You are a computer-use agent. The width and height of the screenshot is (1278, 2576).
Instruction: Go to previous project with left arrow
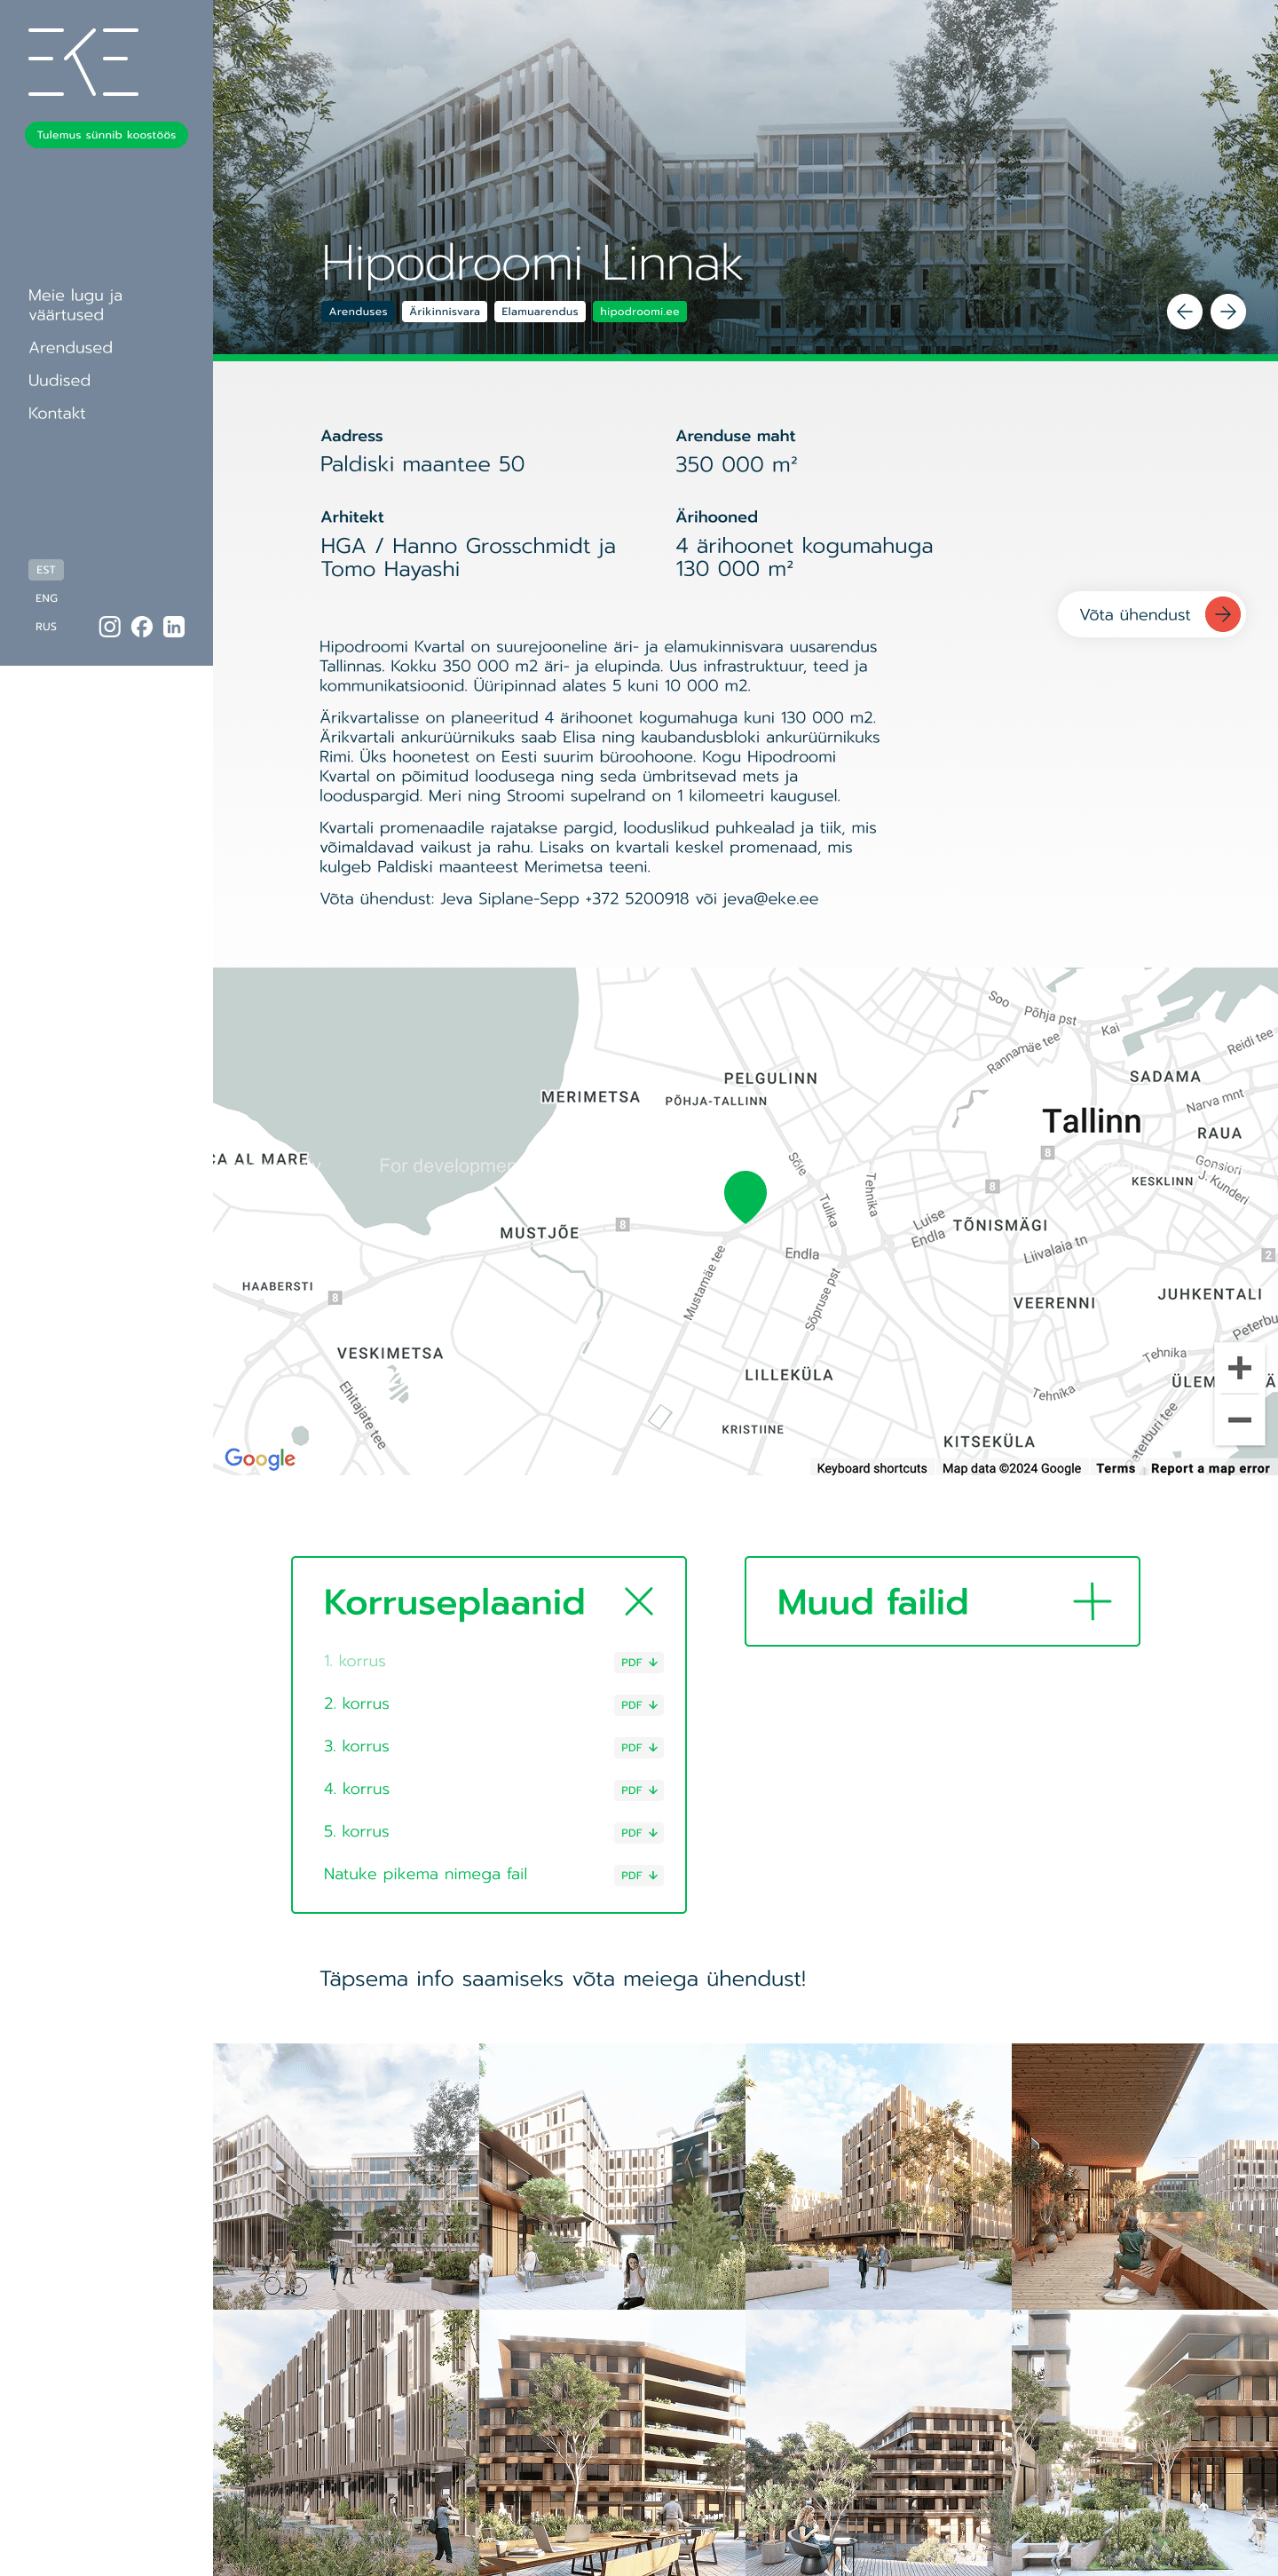pyautogui.click(x=1184, y=312)
